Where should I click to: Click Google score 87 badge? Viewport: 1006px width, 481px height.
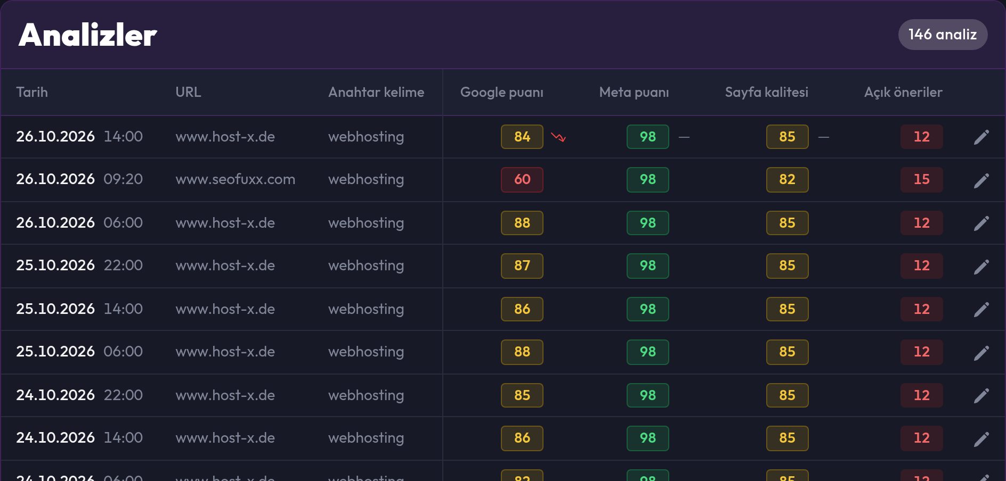pos(522,266)
